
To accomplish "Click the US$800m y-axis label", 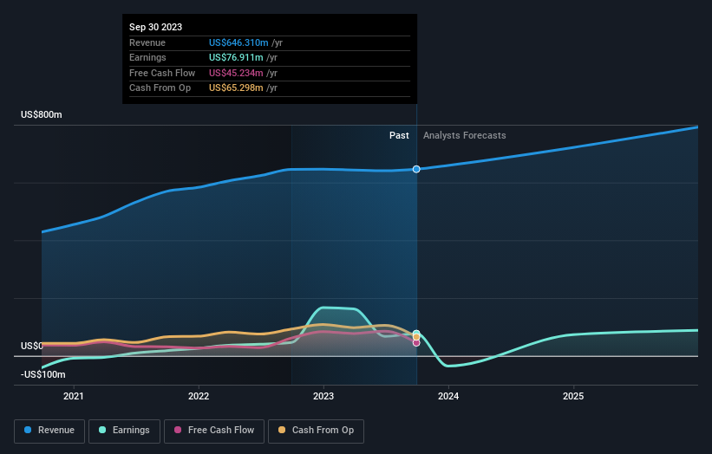I will [42, 114].
